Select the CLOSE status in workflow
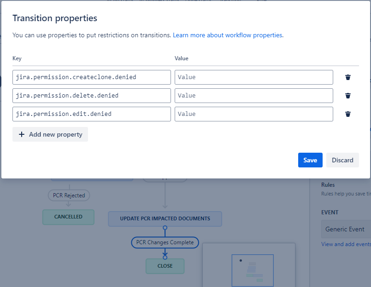Image resolution: width=371 pixels, height=287 pixels. (165, 266)
